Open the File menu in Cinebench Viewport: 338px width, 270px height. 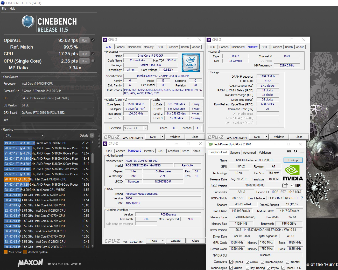click(x=4, y=9)
